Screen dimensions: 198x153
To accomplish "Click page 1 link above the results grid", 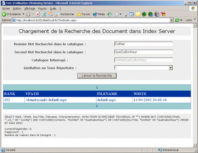I will pyautogui.click(x=97, y=88).
